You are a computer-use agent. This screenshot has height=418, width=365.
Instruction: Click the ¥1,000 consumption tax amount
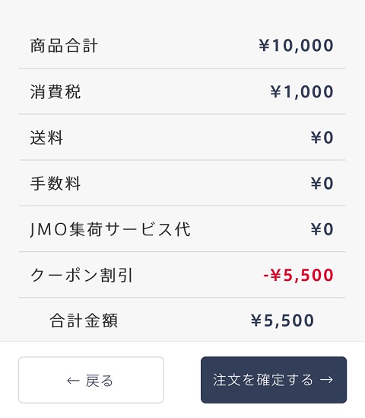point(302,91)
